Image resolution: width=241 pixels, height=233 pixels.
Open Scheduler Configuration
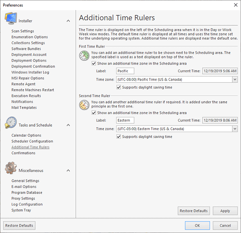pos(32,141)
